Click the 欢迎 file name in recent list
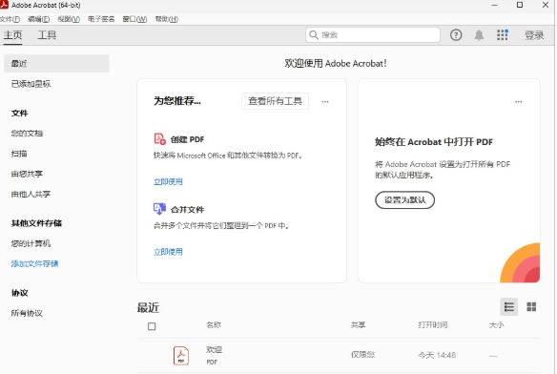Image resolution: width=557 pixels, height=374 pixels. tap(214, 350)
